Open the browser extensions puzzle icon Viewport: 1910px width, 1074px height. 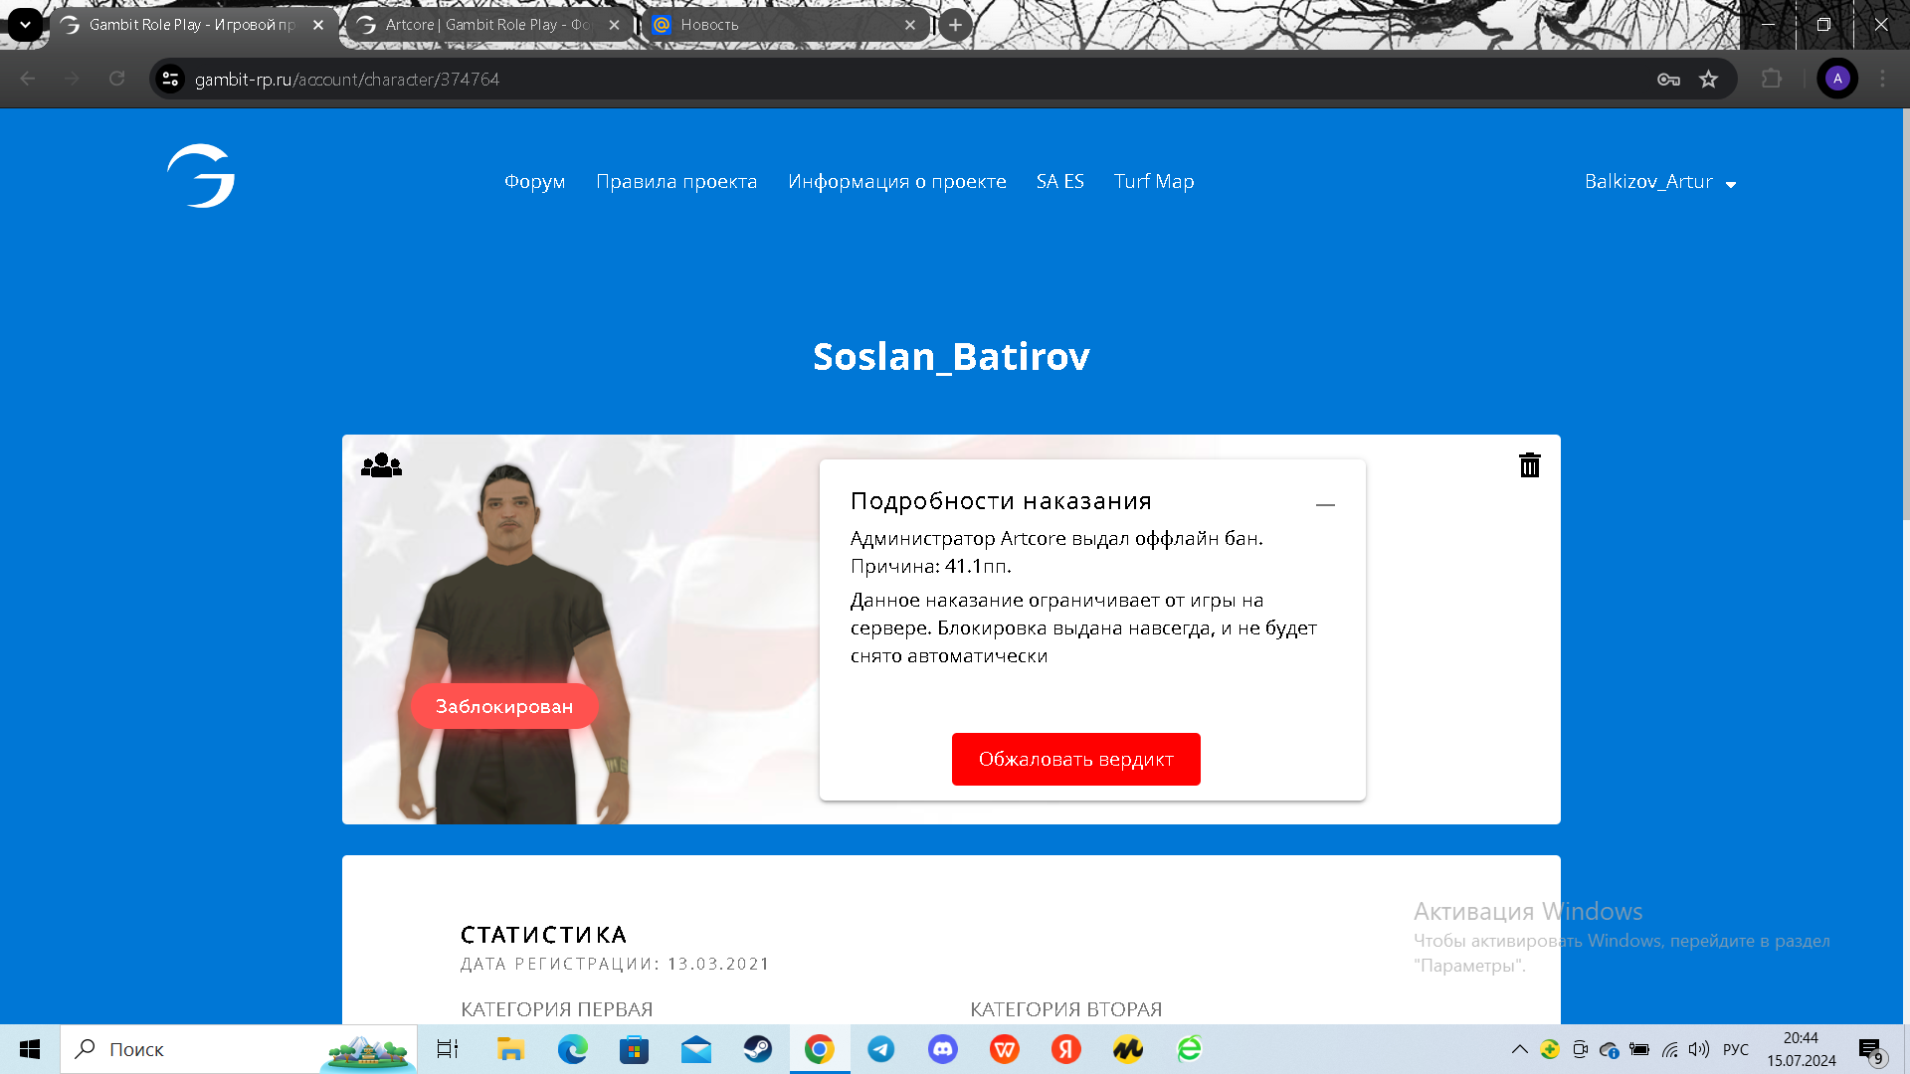(1772, 80)
